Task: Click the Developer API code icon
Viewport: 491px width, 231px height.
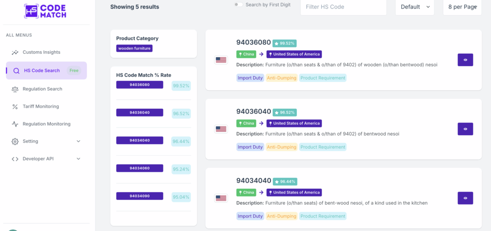Action: click(15, 159)
